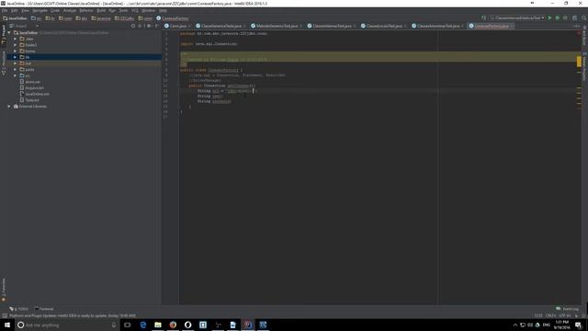The width and height of the screenshot is (588, 331).
Task: Launch Firefox from the taskbar
Action: 173,325
